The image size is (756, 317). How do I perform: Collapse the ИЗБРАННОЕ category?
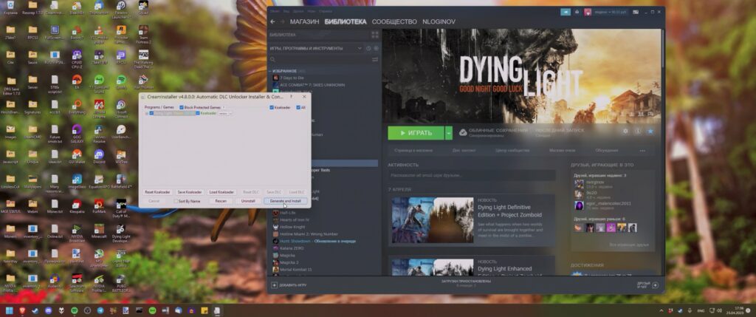tap(270, 71)
